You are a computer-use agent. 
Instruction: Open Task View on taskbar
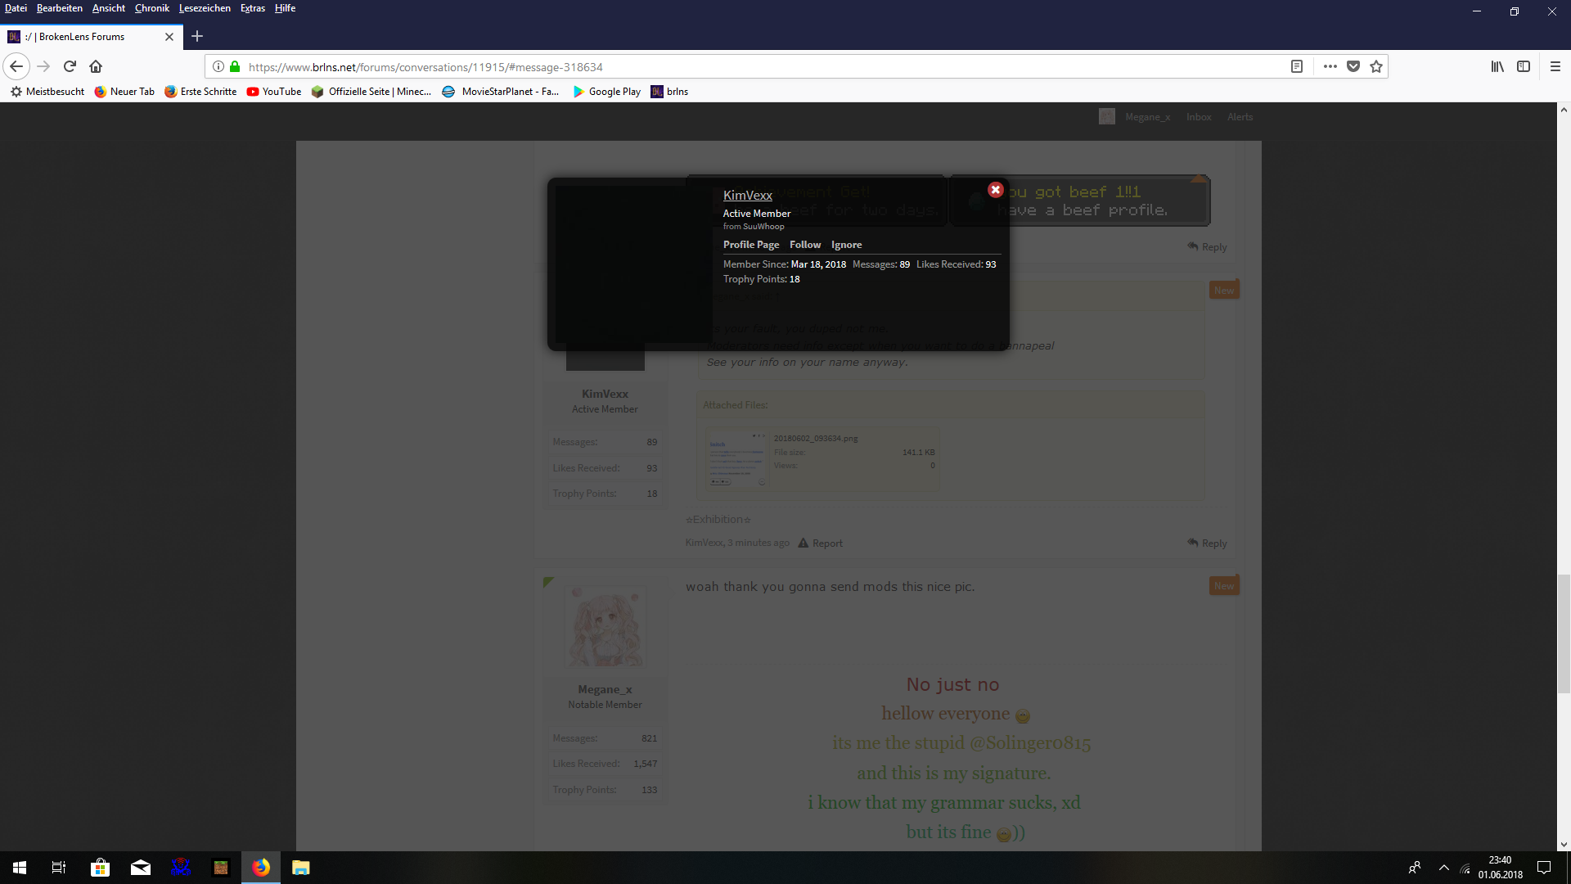pos(59,868)
